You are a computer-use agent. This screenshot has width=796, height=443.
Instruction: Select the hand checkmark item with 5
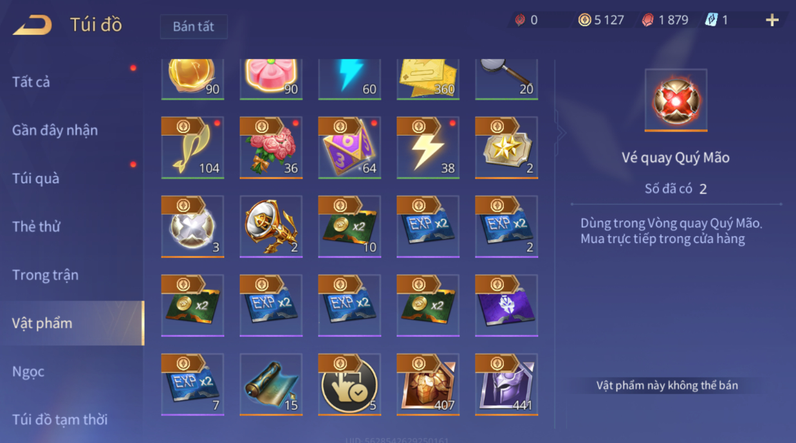pyautogui.click(x=349, y=384)
